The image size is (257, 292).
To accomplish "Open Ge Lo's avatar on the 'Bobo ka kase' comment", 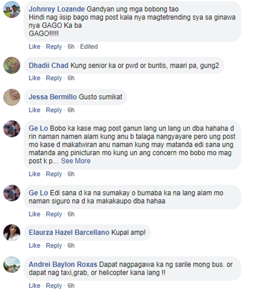I will click(12, 129).
